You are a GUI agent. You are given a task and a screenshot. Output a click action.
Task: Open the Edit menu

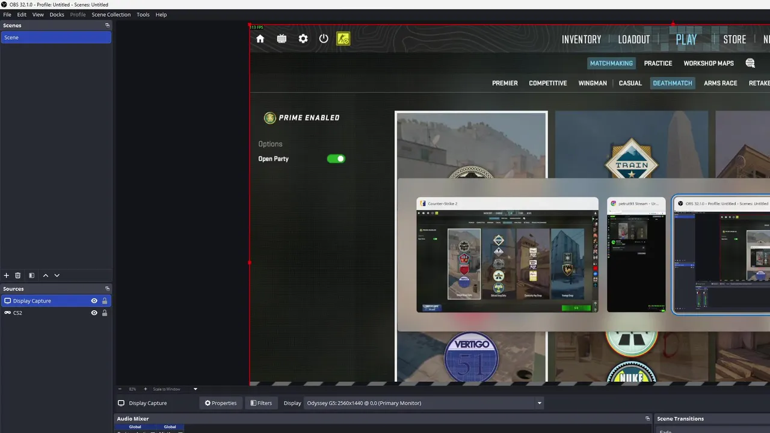click(x=22, y=14)
